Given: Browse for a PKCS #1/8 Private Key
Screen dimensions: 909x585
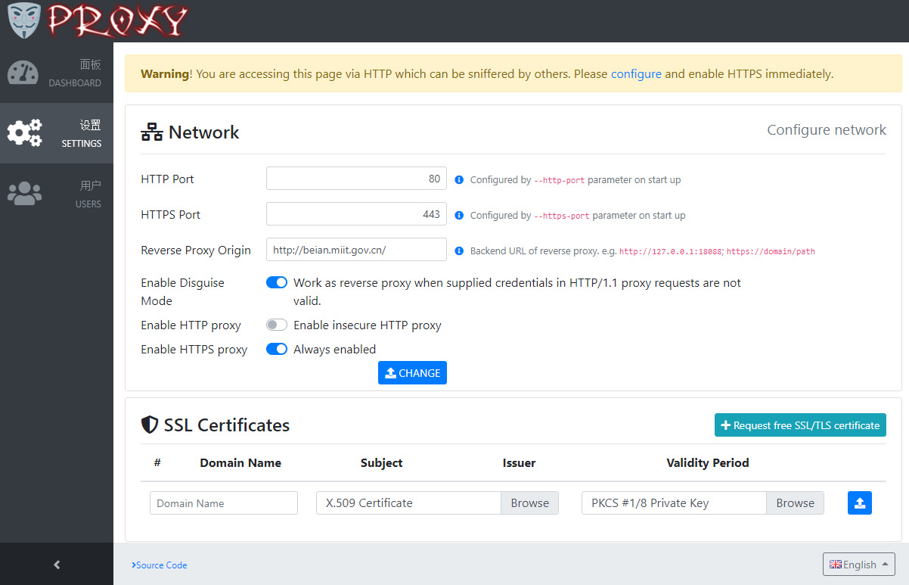Looking at the screenshot, I should (795, 503).
